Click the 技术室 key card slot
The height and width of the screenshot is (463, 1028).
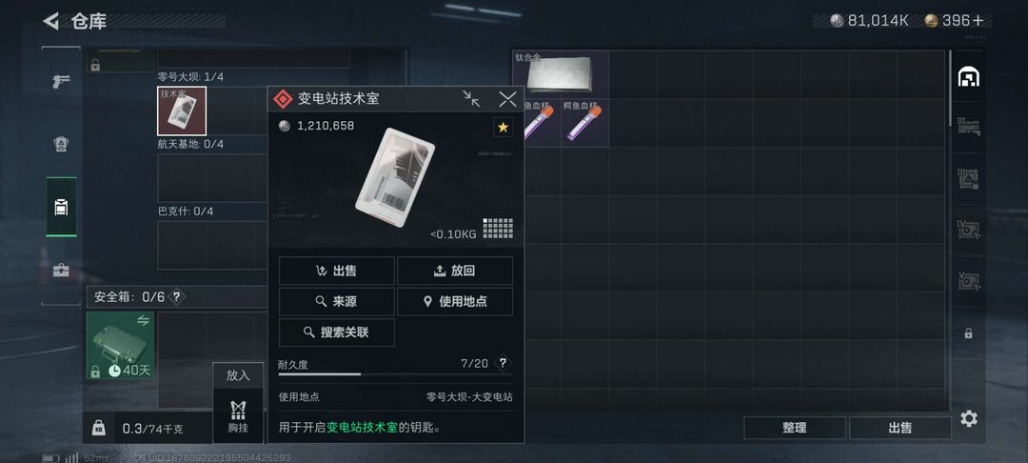(182, 111)
